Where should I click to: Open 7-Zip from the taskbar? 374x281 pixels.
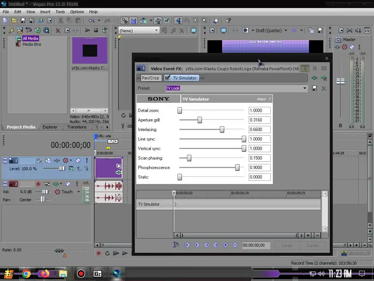97,274
